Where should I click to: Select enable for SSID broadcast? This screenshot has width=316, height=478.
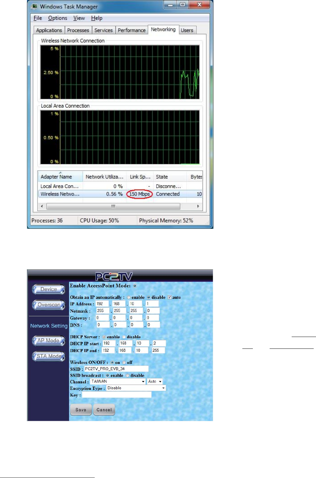108,375
